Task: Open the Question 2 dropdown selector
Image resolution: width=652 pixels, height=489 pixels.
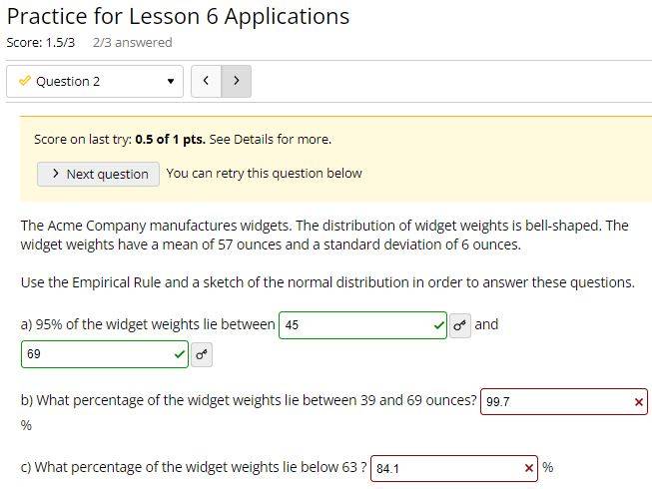Action: point(95,81)
